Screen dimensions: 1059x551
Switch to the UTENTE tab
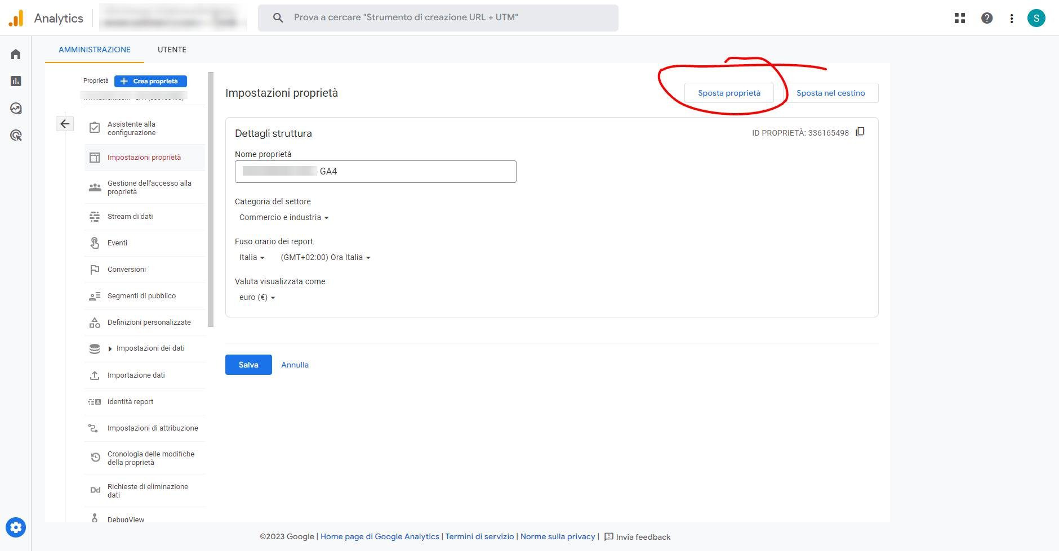pos(172,50)
